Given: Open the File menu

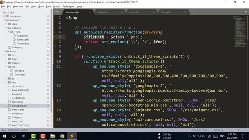Looking at the screenshot, I should click(3, 7).
